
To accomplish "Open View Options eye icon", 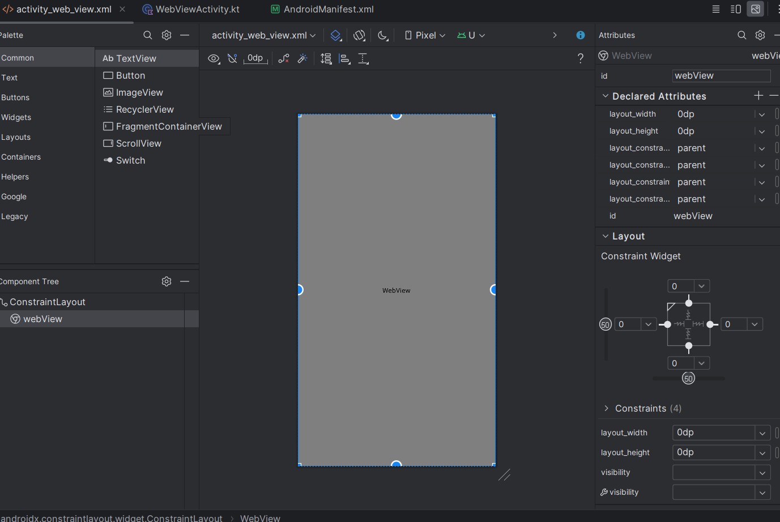I will [x=214, y=58].
